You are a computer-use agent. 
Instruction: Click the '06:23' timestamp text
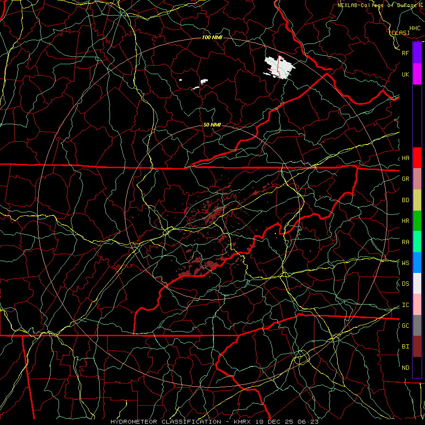pos(309,422)
